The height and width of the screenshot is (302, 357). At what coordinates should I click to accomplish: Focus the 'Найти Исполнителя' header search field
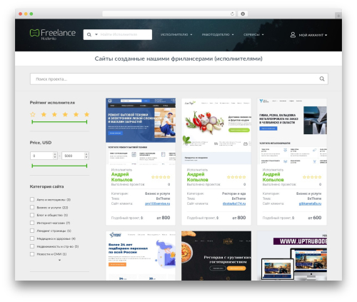coord(125,34)
